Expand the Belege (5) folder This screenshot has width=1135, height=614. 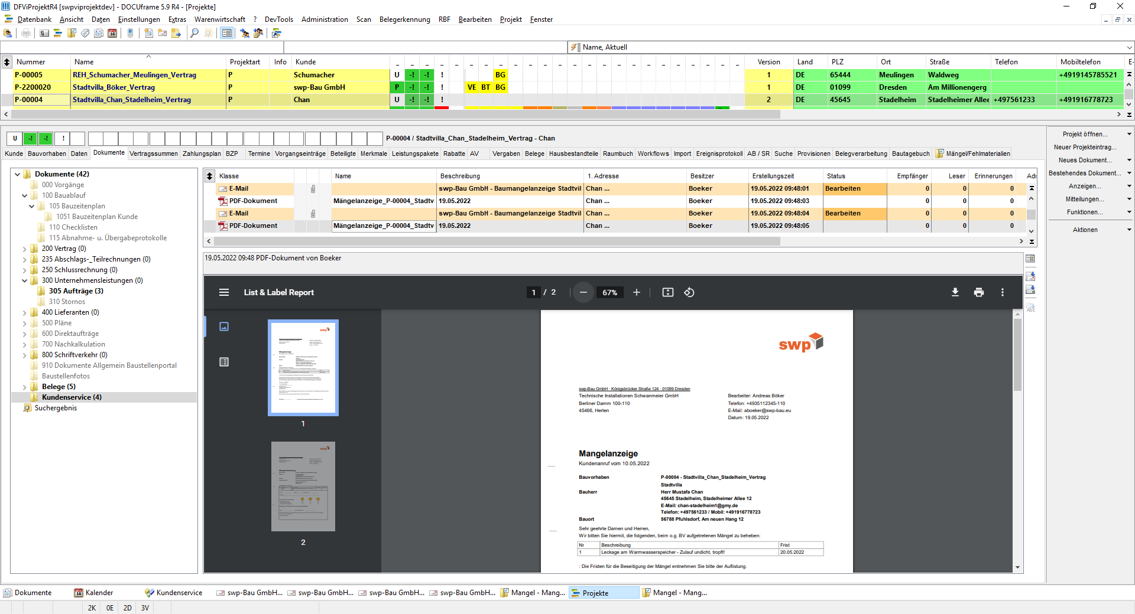(x=25, y=387)
